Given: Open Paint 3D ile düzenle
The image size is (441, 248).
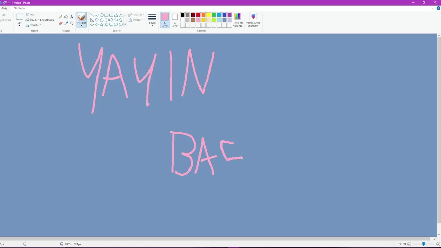Looking at the screenshot, I should click(253, 20).
